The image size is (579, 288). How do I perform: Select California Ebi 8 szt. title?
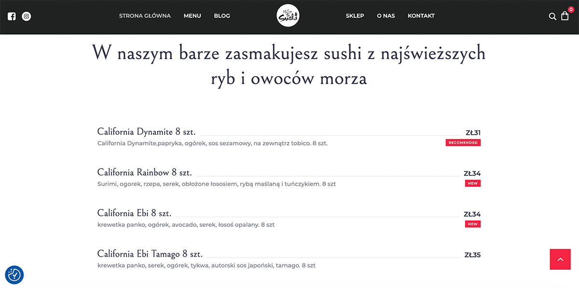click(134, 213)
